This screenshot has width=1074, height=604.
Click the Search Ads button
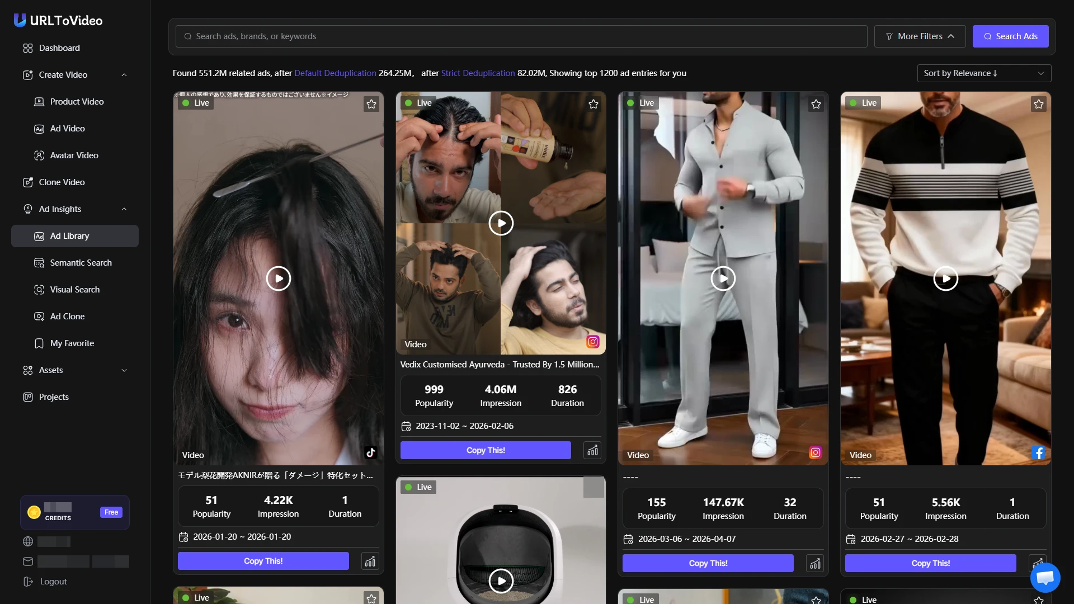click(x=1010, y=36)
